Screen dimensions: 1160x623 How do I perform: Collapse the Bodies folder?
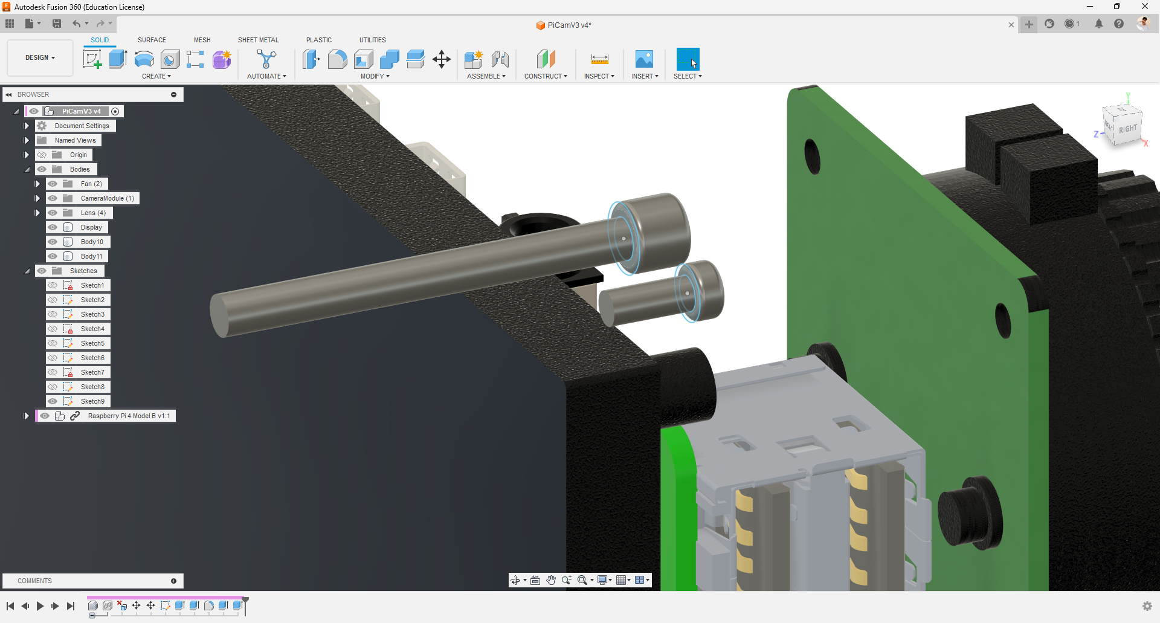[27, 169]
